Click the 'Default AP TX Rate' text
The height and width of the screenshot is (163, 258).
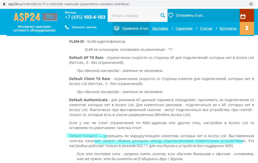coord(86,58)
